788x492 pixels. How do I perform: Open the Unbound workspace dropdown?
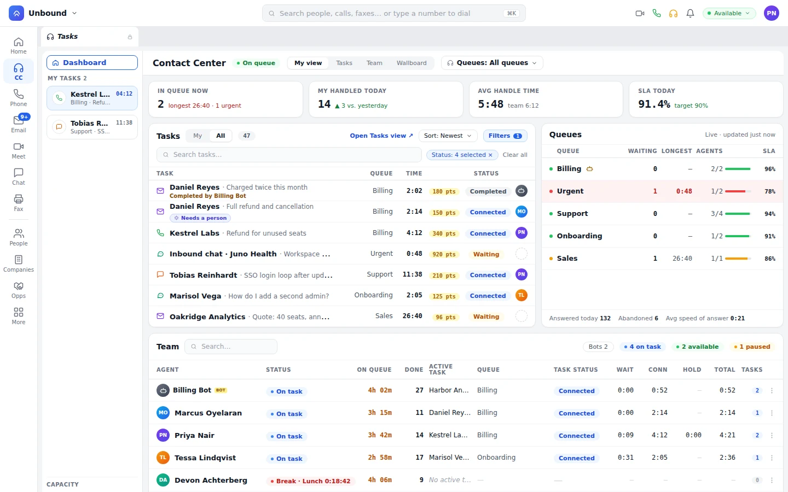[43, 13]
